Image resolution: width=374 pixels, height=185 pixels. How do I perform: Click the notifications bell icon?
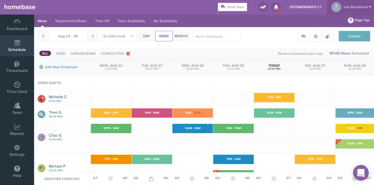[276, 7]
